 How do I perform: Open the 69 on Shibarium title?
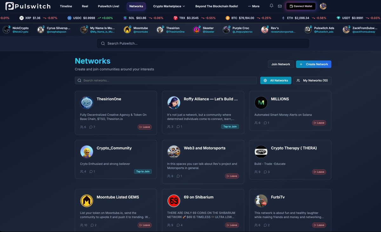point(198,197)
